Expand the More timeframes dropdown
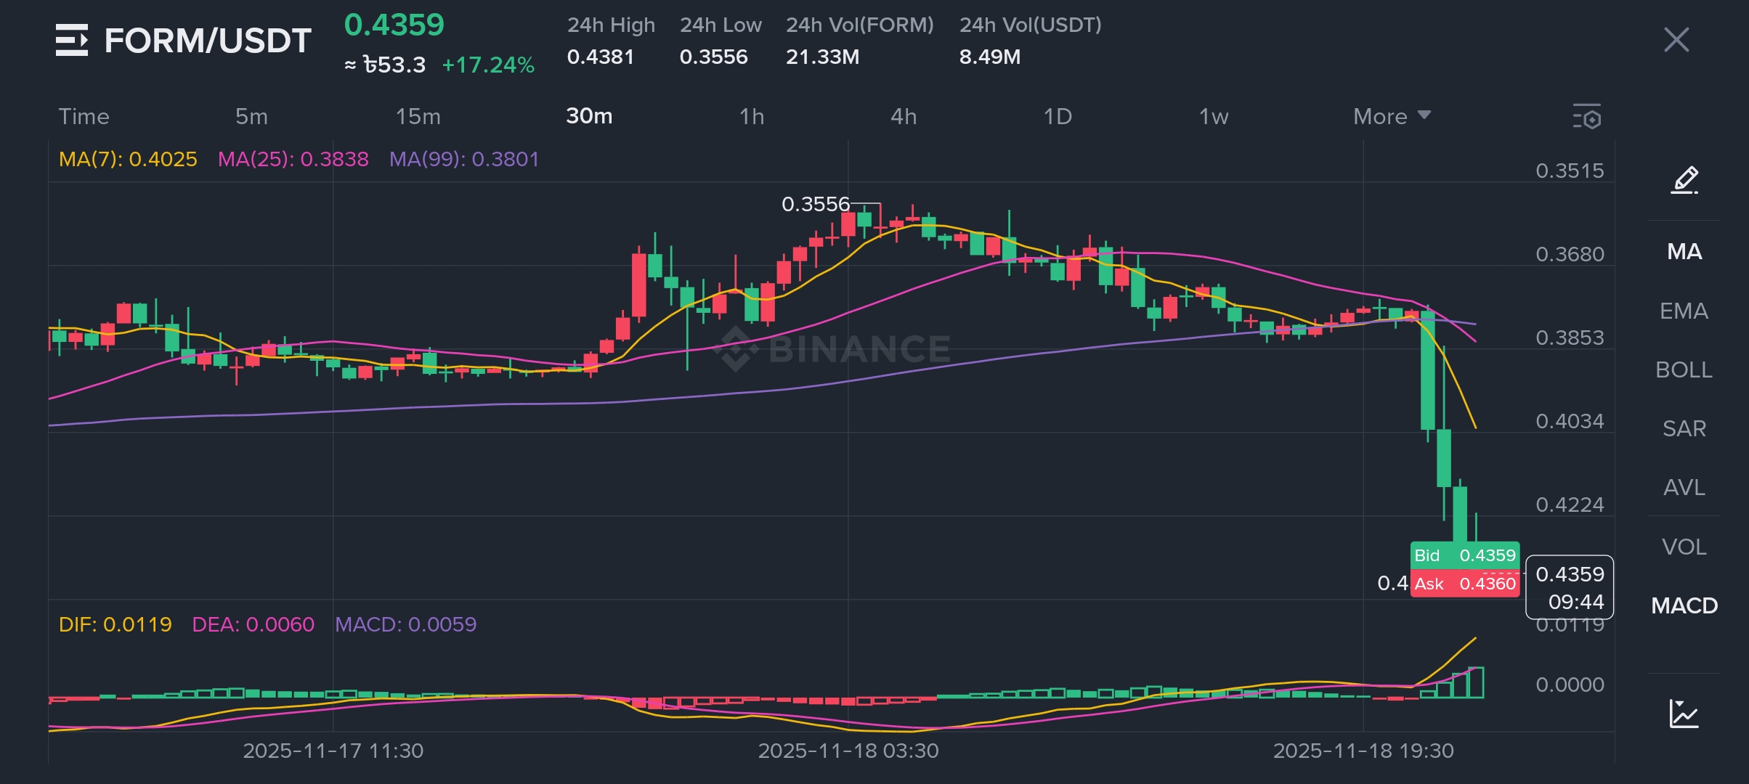1749x784 pixels. pyautogui.click(x=1391, y=116)
